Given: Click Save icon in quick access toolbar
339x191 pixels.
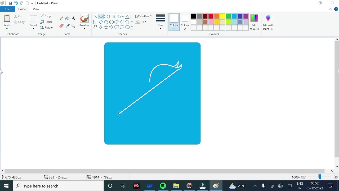Looking at the screenshot, I should click(10, 3).
